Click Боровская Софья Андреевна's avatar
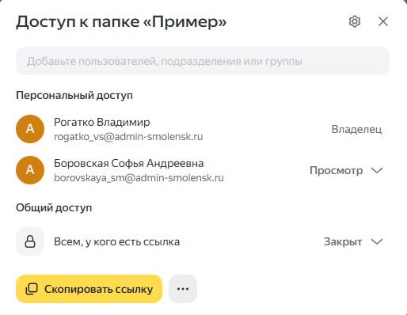This screenshot has width=407, height=315. coord(30,170)
